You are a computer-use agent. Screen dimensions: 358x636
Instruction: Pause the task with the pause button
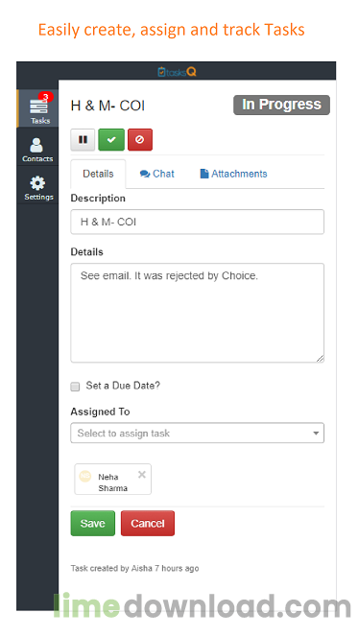[83, 139]
